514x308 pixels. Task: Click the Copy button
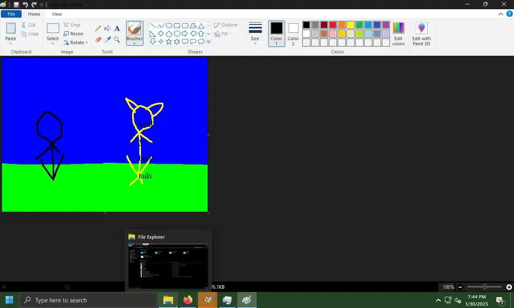pyautogui.click(x=29, y=34)
